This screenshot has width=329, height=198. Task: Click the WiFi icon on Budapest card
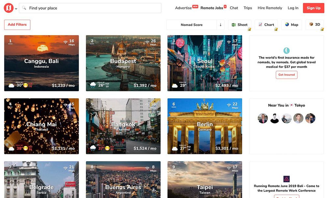pyautogui.click(x=147, y=42)
